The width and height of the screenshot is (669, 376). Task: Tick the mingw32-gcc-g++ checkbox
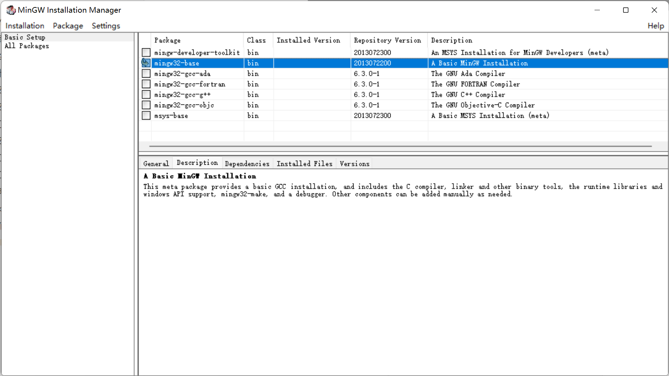coord(146,95)
